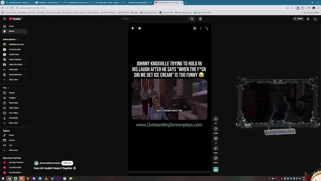The height and width of the screenshot is (181, 321).
Task: Open the comments panel icon
Action: (216, 139)
